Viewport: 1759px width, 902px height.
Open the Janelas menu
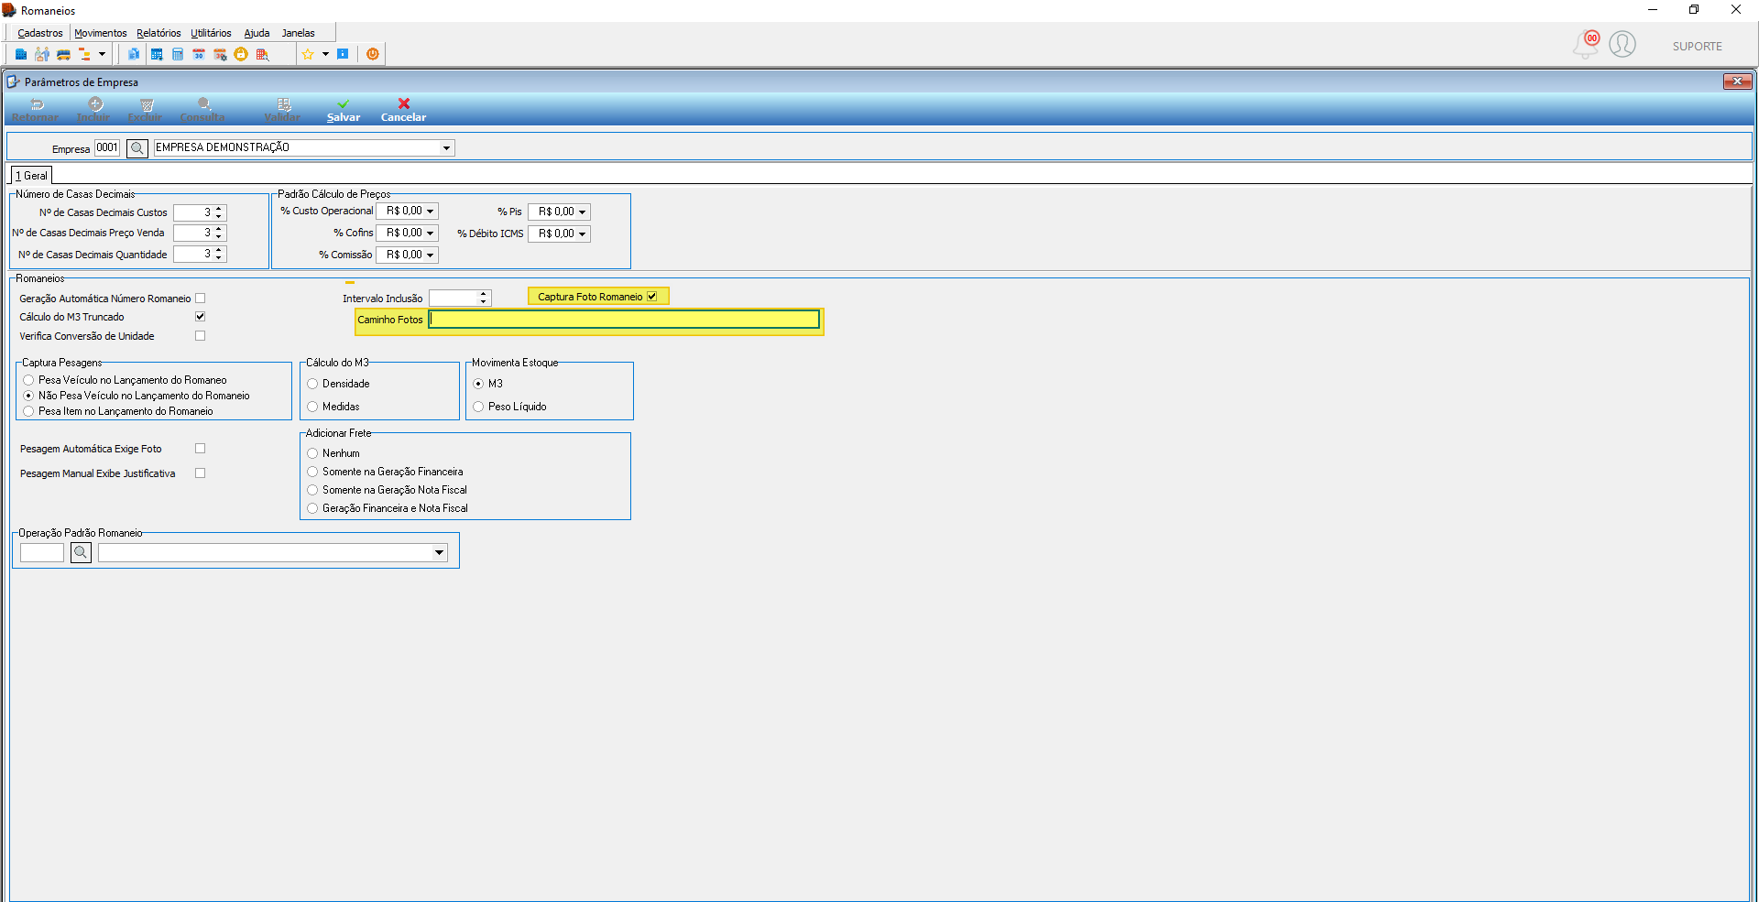[x=298, y=33]
